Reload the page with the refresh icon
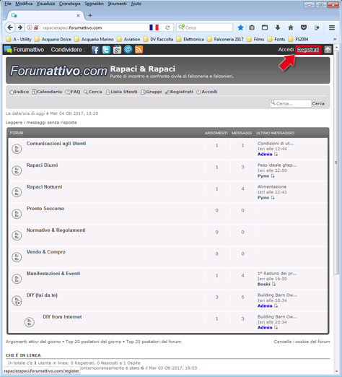The image size is (342, 377). [167, 27]
